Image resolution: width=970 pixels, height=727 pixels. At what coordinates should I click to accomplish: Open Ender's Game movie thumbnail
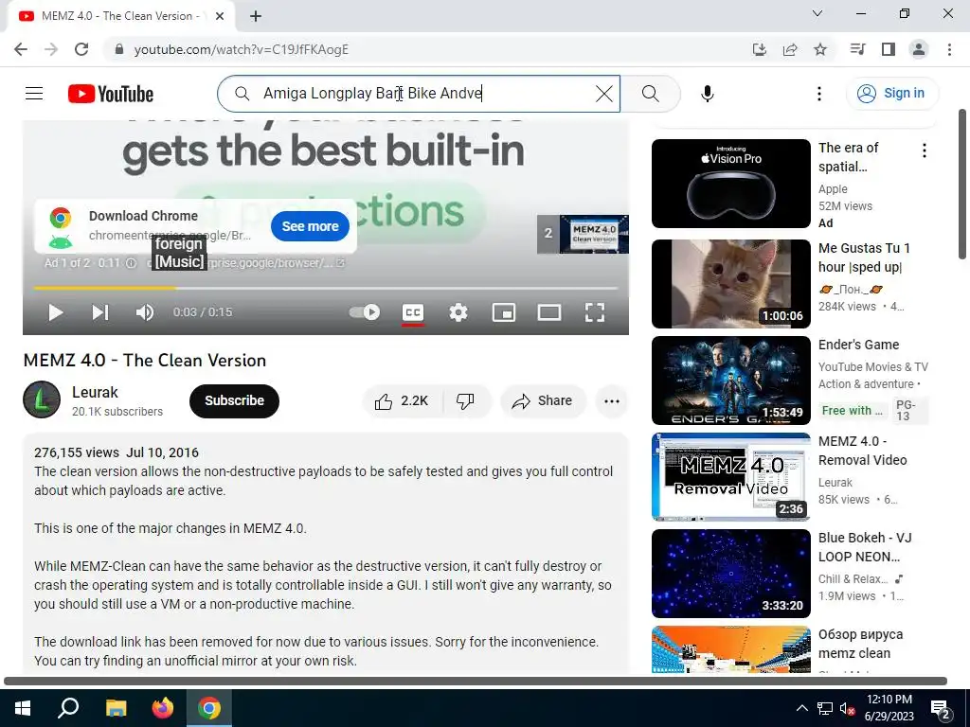click(x=730, y=381)
